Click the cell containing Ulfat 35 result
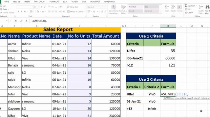Viewport: 210px width, 118px height. click(168, 51)
